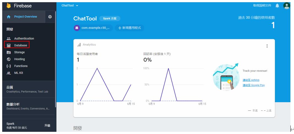This screenshot has height=134, width=294.
Task: Click the Authentication people icon
Action: click(x=9, y=38)
